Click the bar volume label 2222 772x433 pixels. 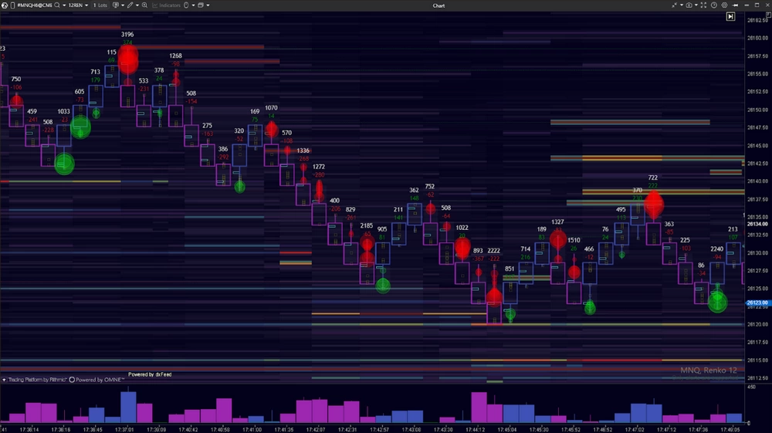(x=493, y=250)
